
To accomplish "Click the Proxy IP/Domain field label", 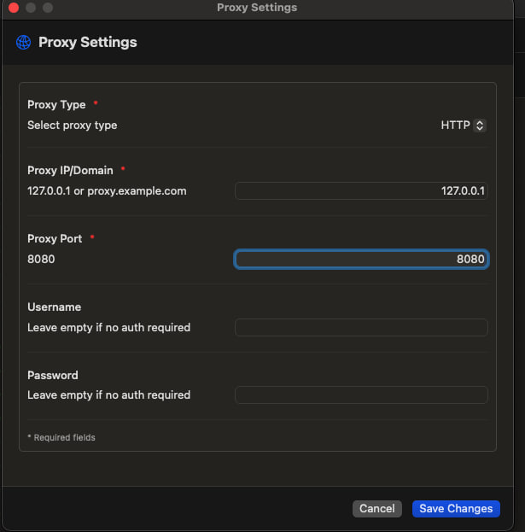I will (70, 170).
